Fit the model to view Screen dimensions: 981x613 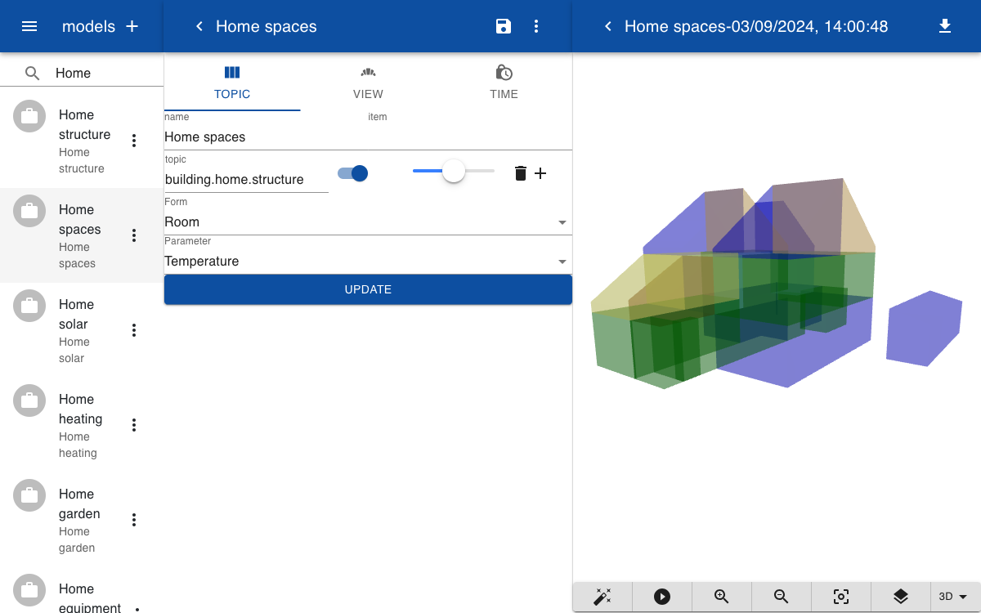coord(841,597)
